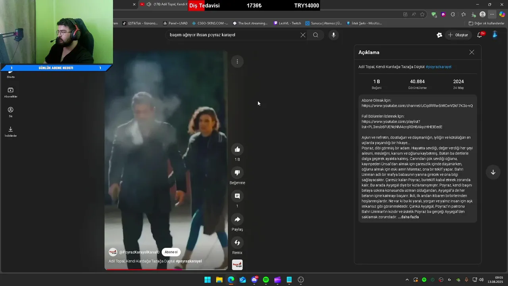508x286 pixels.
Task: Subscribe with the Abone ol button
Action: coord(171,252)
